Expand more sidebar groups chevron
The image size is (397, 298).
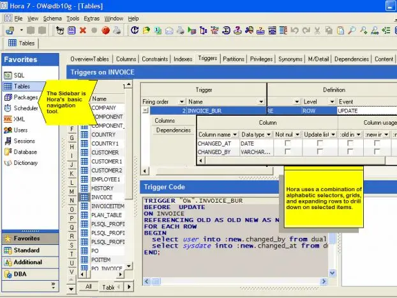pyautogui.click(x=53, y=285)
